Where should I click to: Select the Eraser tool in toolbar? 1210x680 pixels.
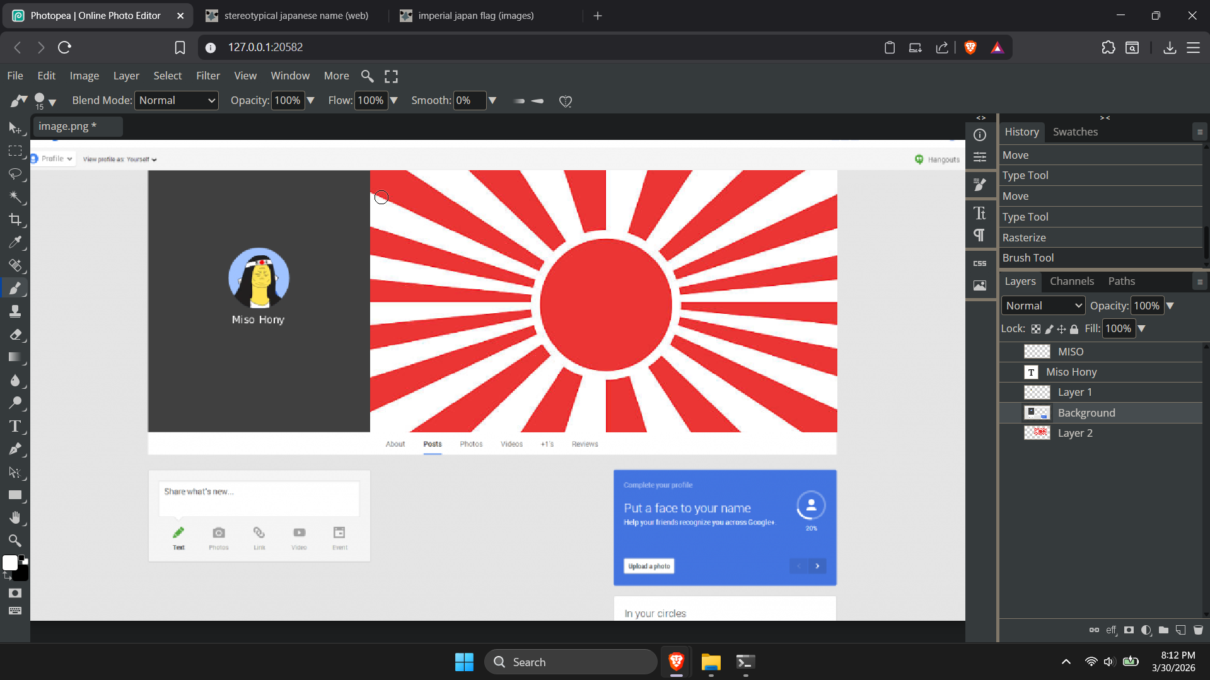point(15,335)
